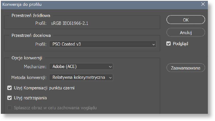215x121 pixels.
Task: Close the Konwersja do profilu dialog
Action: pos(203,4)
